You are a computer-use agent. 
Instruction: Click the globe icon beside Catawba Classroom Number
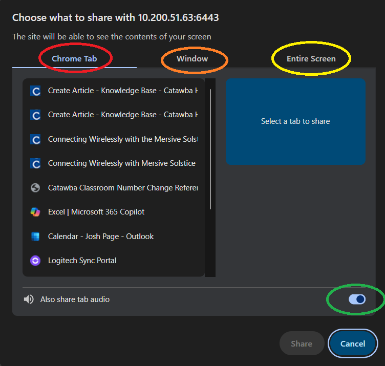coord(35,188)
